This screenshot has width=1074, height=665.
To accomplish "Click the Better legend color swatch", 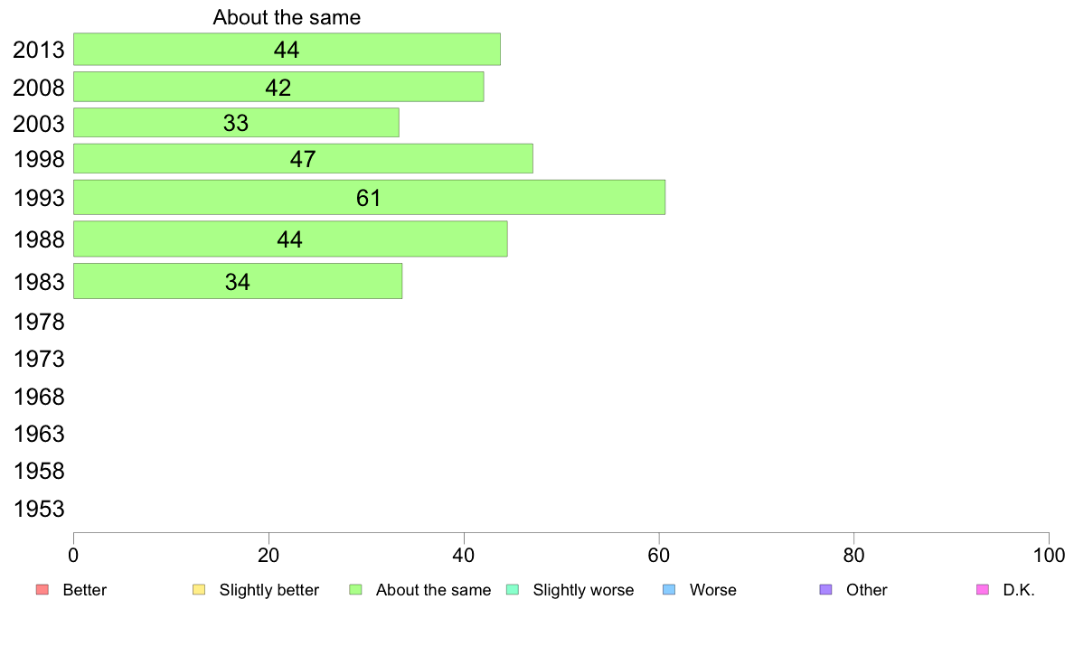I will click(x=42, y=590).
